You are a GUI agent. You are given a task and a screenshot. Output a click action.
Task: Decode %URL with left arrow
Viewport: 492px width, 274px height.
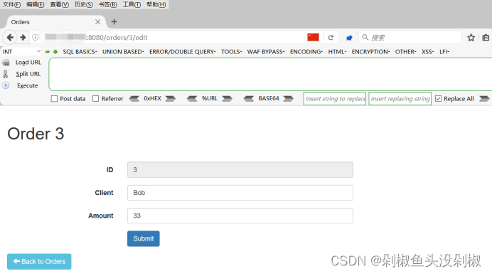(192, 99)
